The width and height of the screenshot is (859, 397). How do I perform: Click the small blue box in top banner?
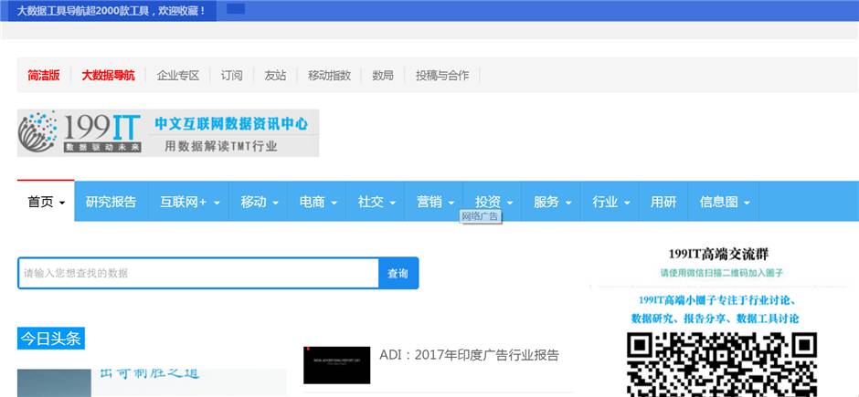(x=236, y=9)
